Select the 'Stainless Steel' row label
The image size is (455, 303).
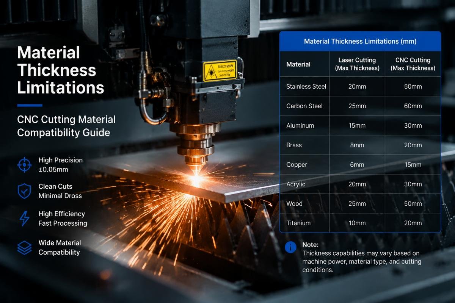pyautogui.click(x=306, y=86)
